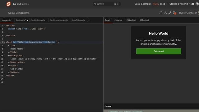Select the Result output tab
The width and height of the screenshot is (199, 112).
click(108, 20)
